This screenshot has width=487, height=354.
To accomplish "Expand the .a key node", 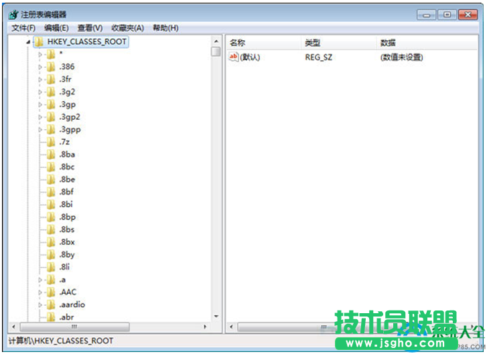I will (40, 280).
